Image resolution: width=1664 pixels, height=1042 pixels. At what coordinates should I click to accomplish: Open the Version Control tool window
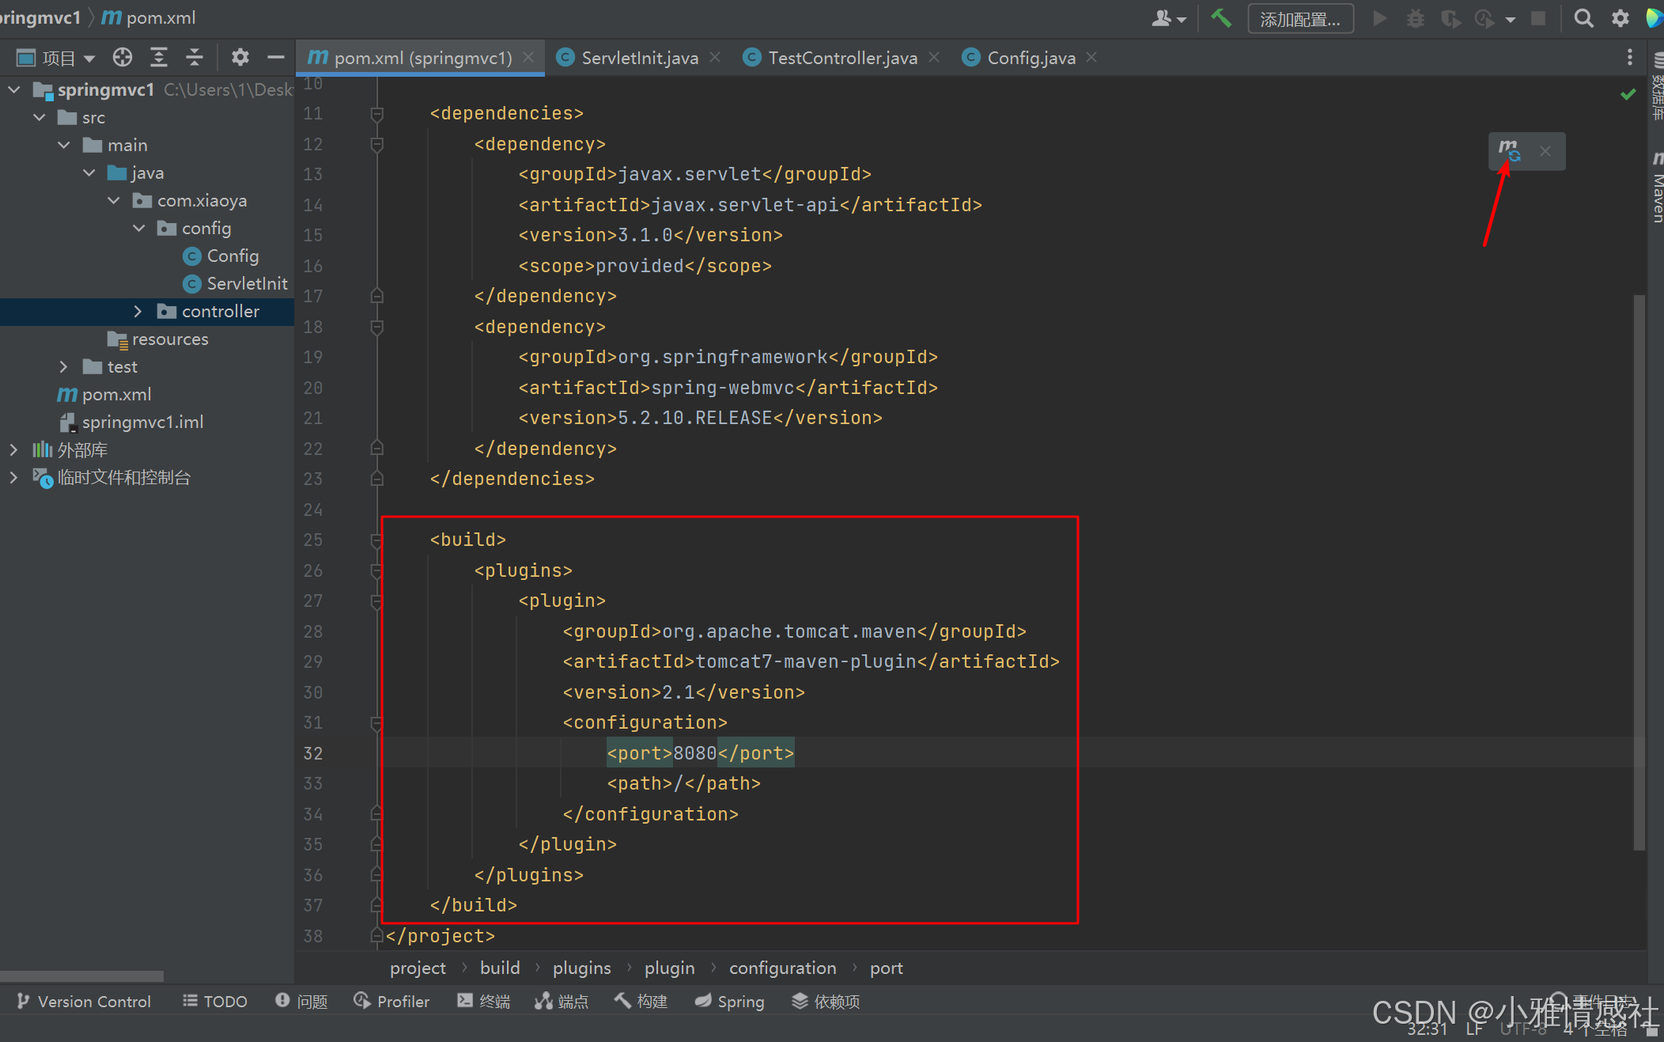[84, 1002]
